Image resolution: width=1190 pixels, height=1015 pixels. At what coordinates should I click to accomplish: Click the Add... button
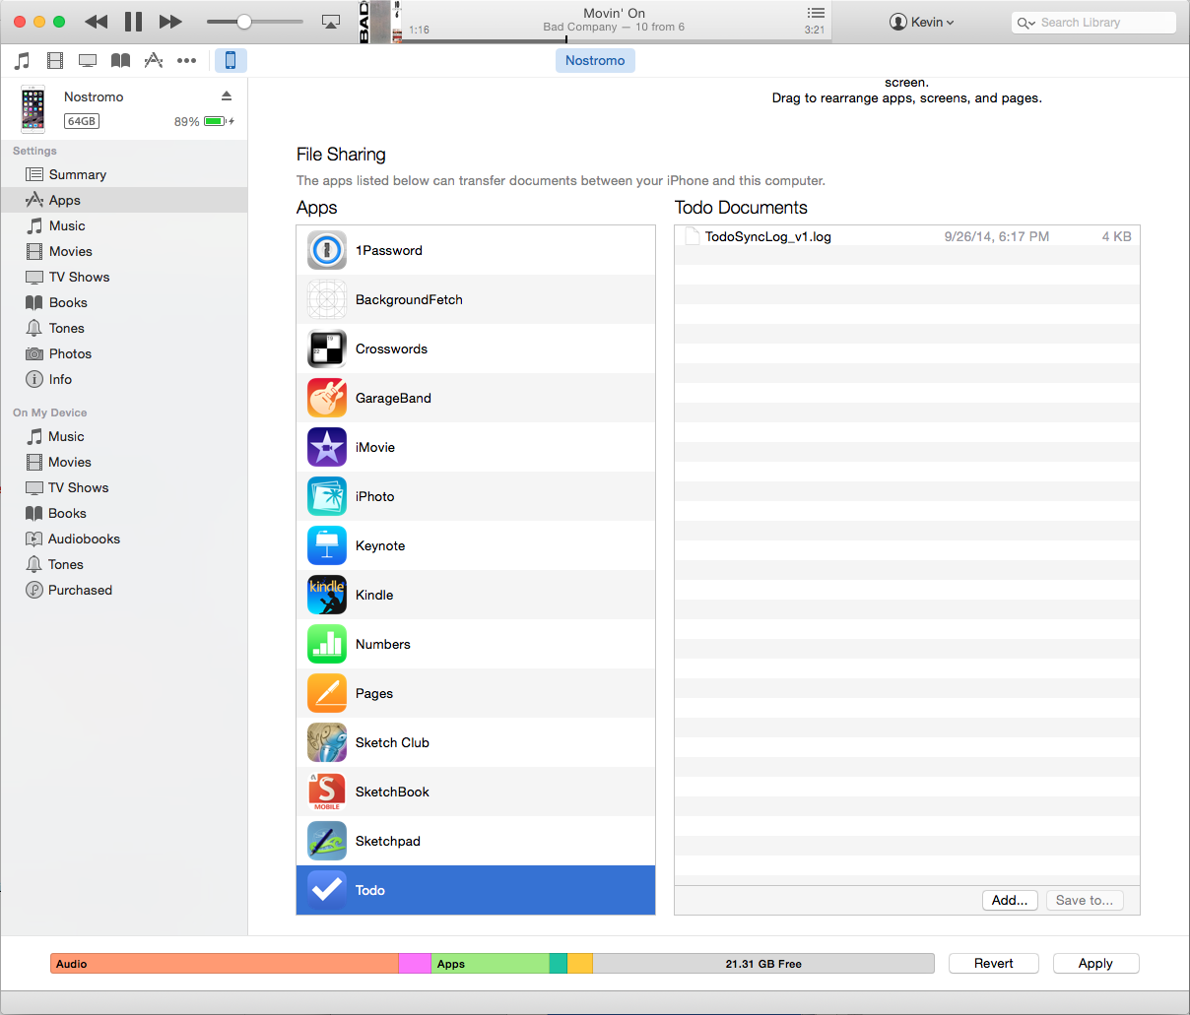coord(1010,900)
